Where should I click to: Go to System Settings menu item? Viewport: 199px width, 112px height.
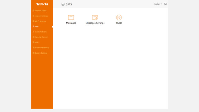coord(41,53)
